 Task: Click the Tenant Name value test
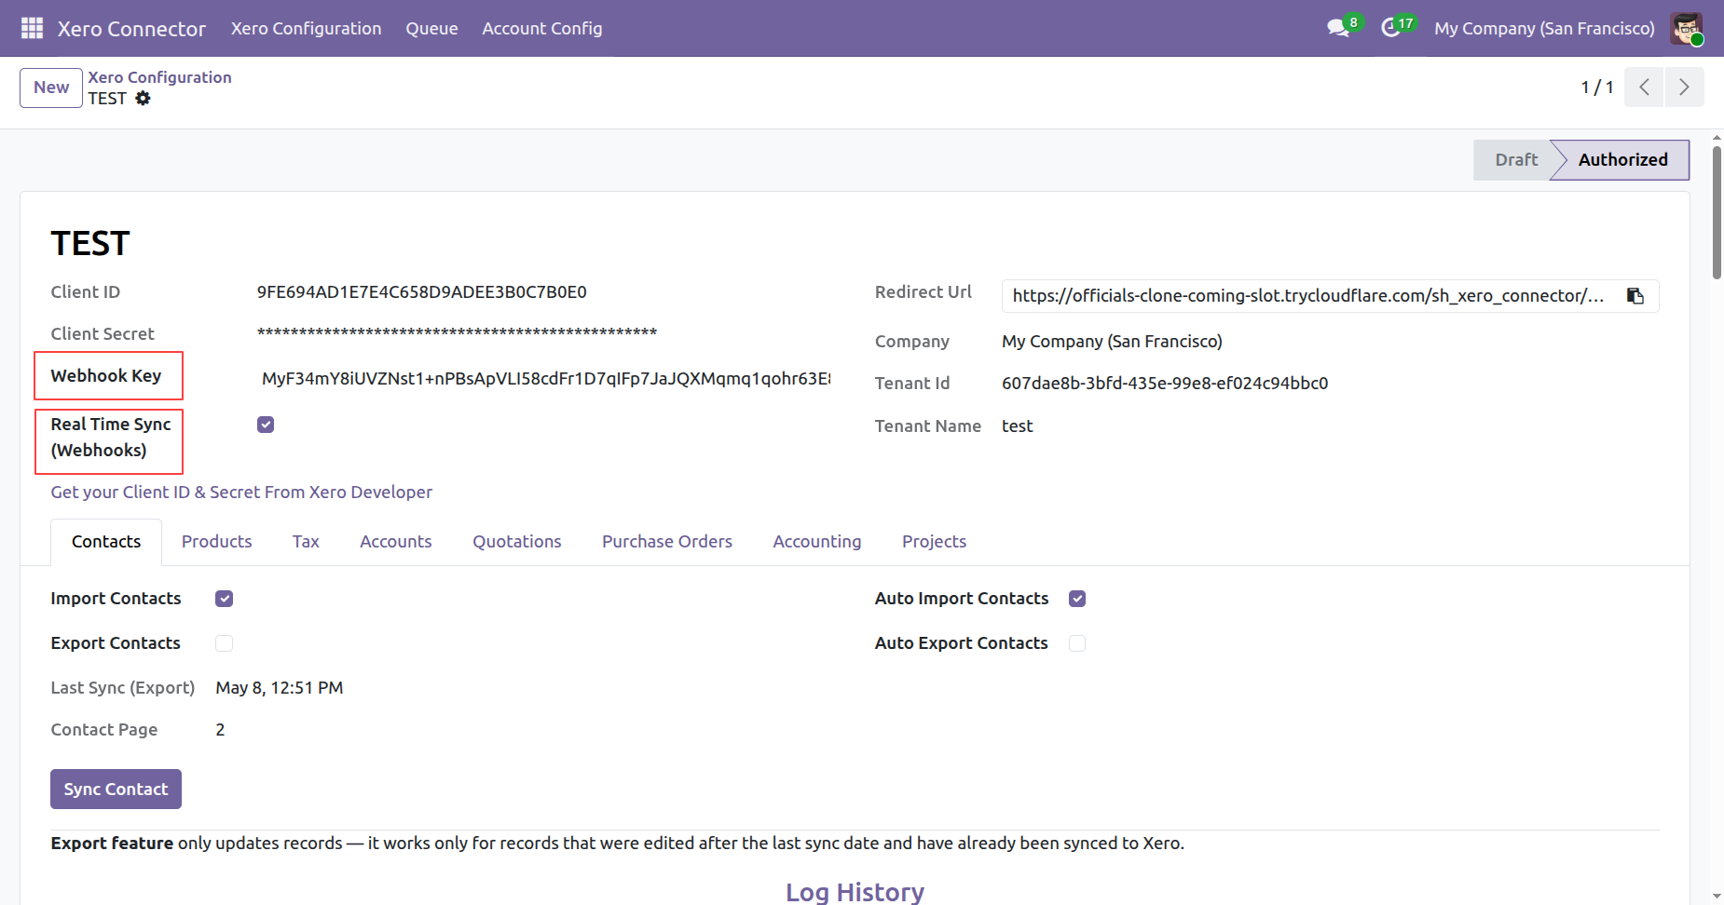pos(1018,426)
